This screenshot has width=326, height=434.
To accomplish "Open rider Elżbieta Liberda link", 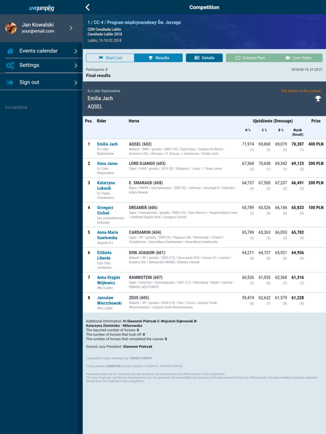I will [104, 255].
